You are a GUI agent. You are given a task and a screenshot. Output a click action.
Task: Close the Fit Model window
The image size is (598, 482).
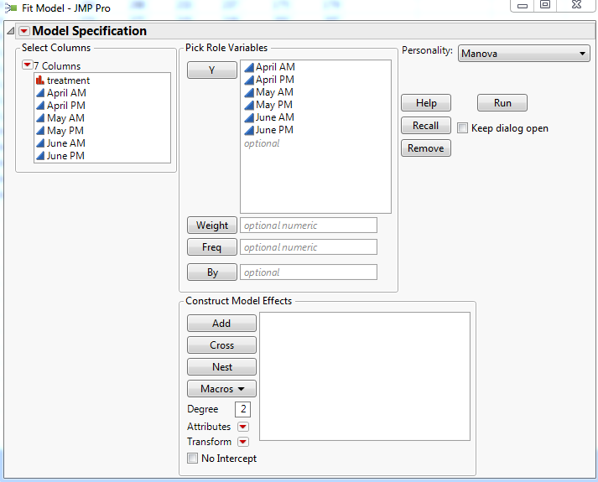(x=576, y=5)
